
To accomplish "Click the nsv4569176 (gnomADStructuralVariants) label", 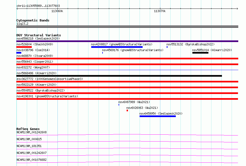I will coord(133,50).
